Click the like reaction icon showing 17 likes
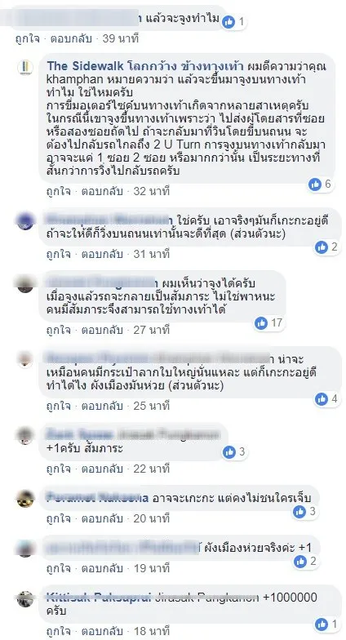Image resolution: width=346 pixels, height=640 pixels. tap(261, 323)
